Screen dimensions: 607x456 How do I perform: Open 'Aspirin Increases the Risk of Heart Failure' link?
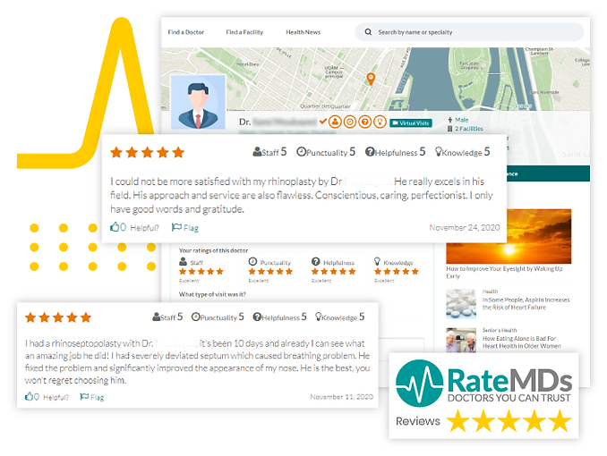(x=526, y=304)
